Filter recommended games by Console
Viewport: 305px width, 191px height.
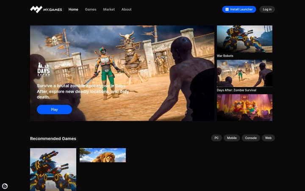point(251,138)
